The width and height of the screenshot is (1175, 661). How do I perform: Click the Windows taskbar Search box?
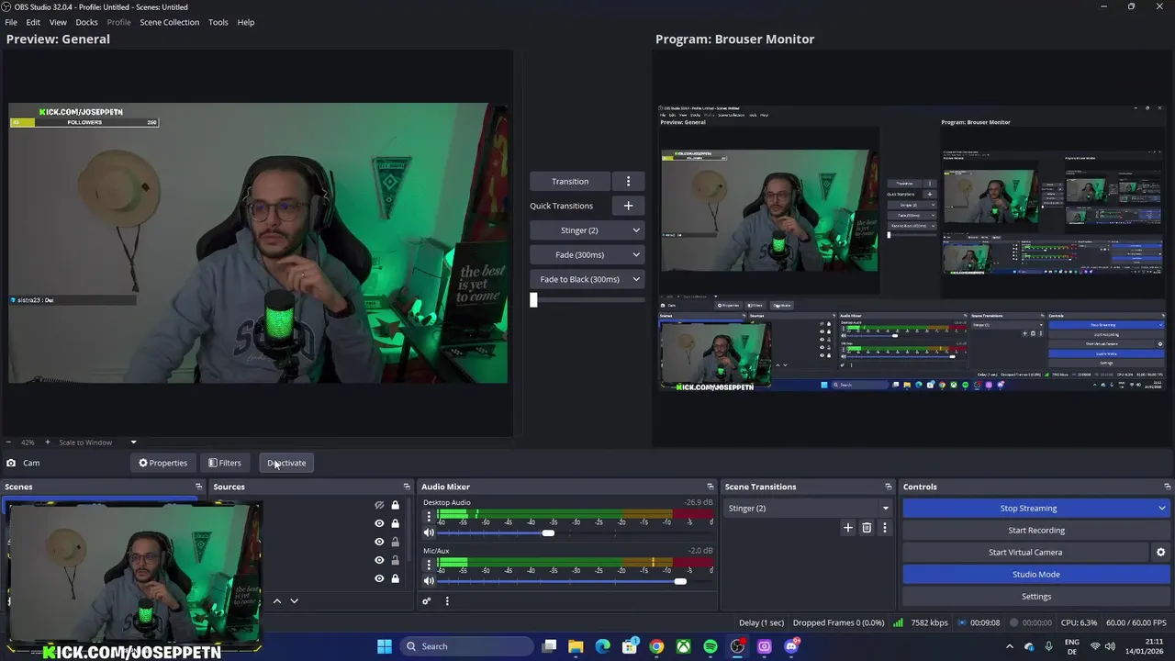pos(467,646)
